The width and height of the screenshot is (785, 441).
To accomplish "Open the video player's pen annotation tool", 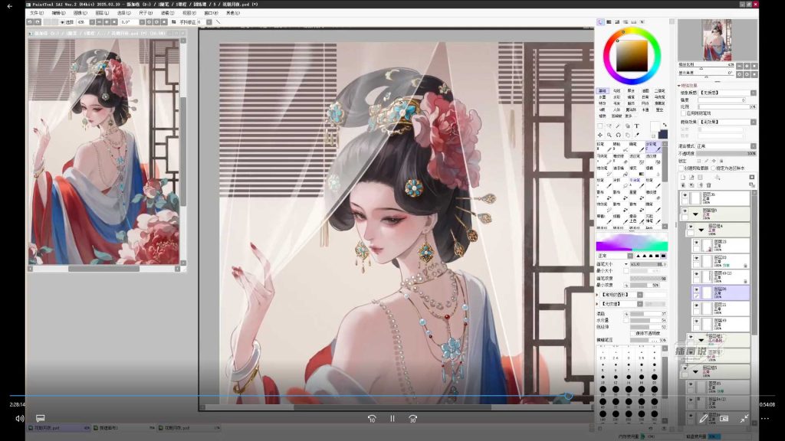I will pos(704,419).
